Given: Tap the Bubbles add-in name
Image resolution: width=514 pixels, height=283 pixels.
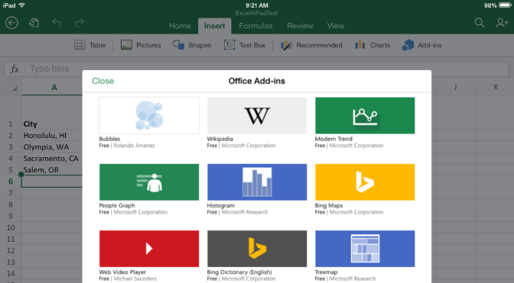Looking at the screenshot, I should pyautogui.click(x=109, y=139).
